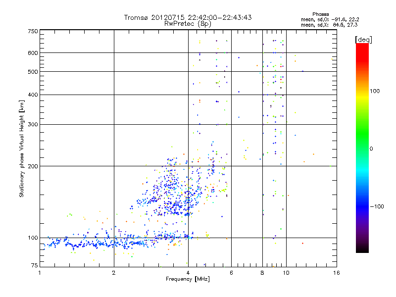The image size is (396, 297).
Task: Click x-axis tick label '6'
Action: tap(231, 273)
